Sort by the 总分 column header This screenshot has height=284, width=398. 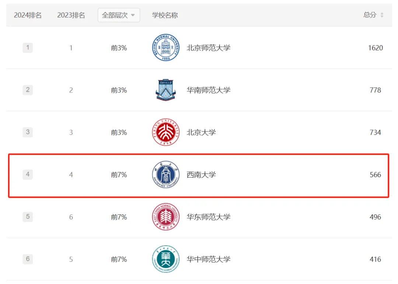(x=370, y=15)
